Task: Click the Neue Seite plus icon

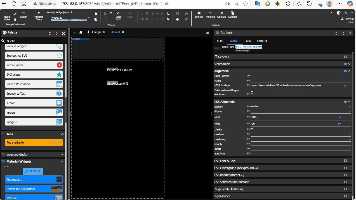Action: (x=7, y=13)
